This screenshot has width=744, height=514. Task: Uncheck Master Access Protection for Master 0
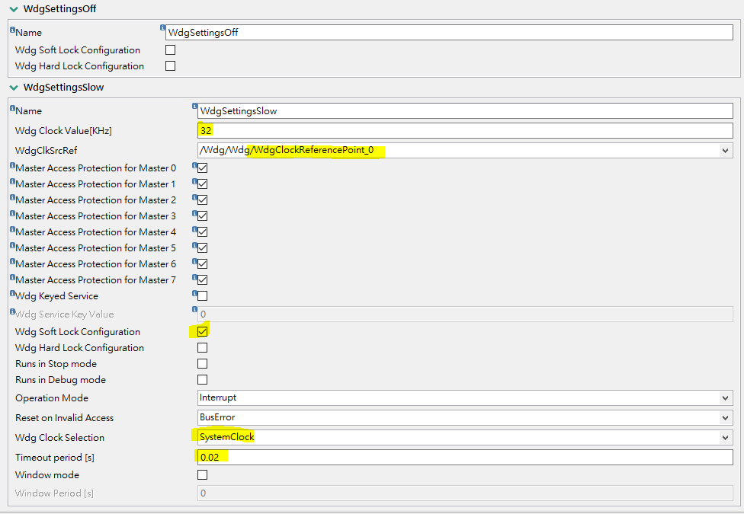(202, 168)
